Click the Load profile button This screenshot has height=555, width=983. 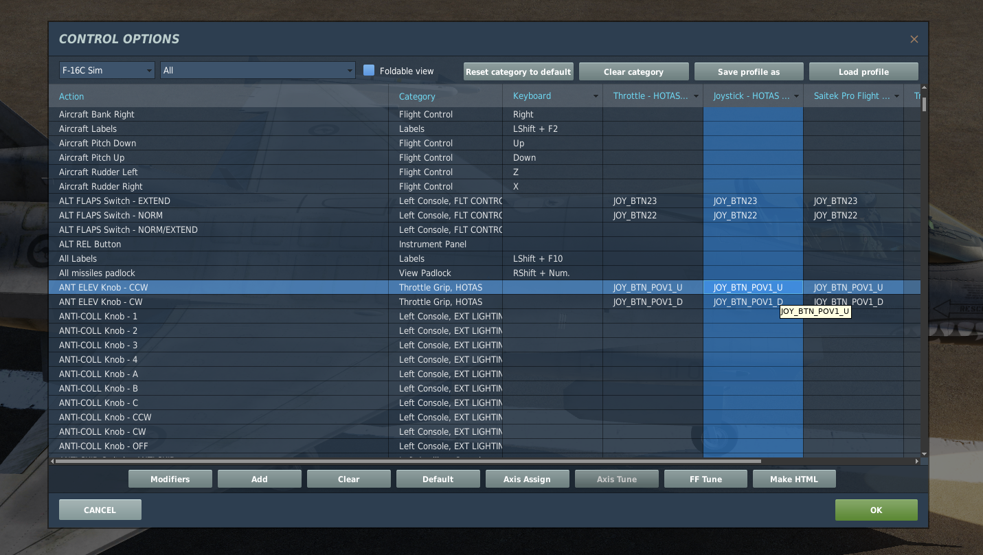pos(863,71)
